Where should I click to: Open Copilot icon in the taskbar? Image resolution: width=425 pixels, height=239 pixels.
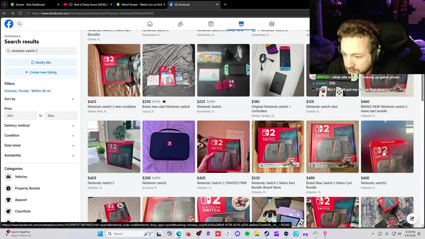pyautogui.click(x=169, y=234)
